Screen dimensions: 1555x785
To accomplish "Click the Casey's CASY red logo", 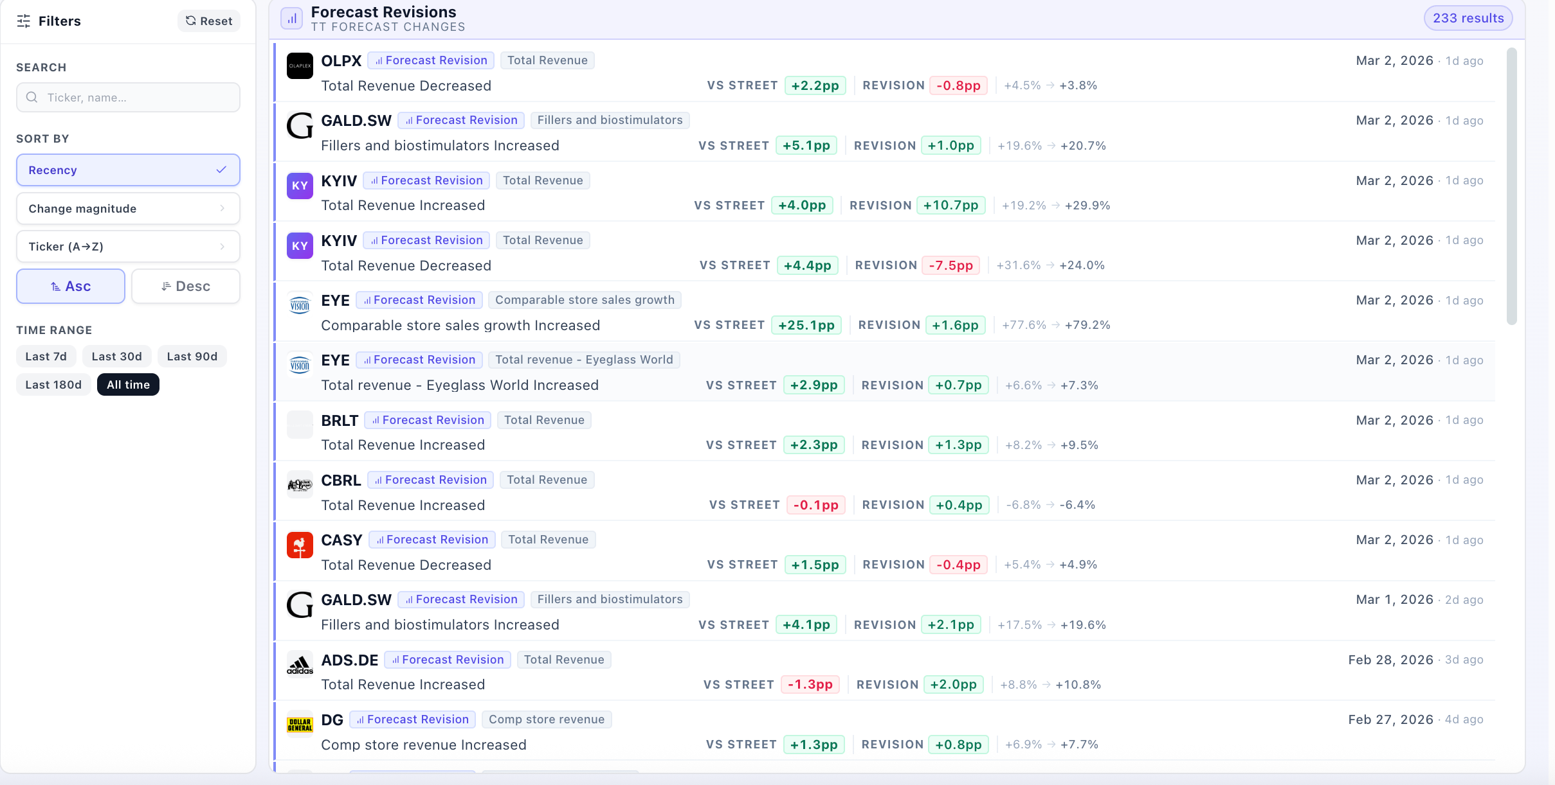I will tap(300, 545).
